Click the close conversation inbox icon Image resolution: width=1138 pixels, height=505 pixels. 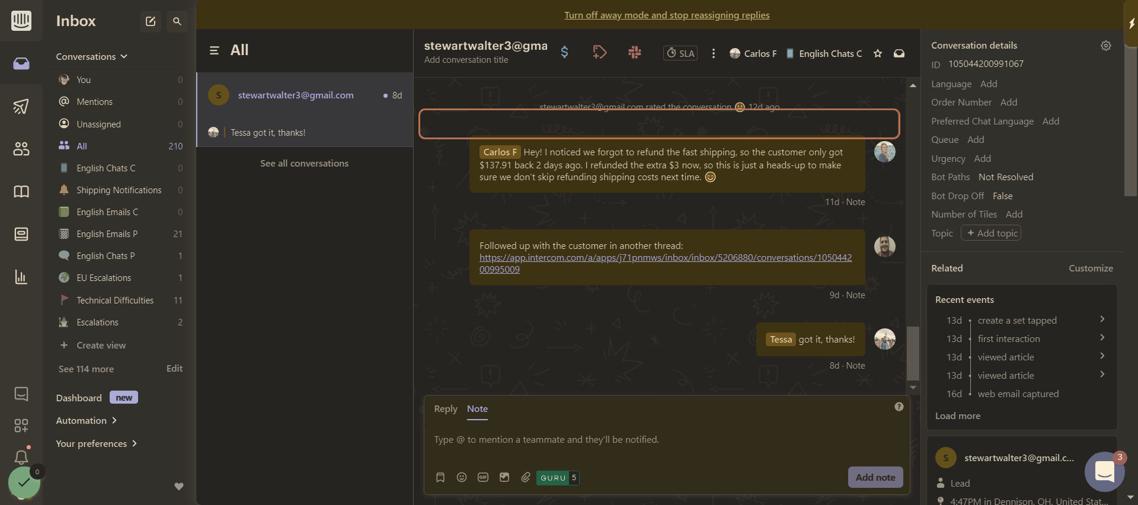[x=899, y=53]
